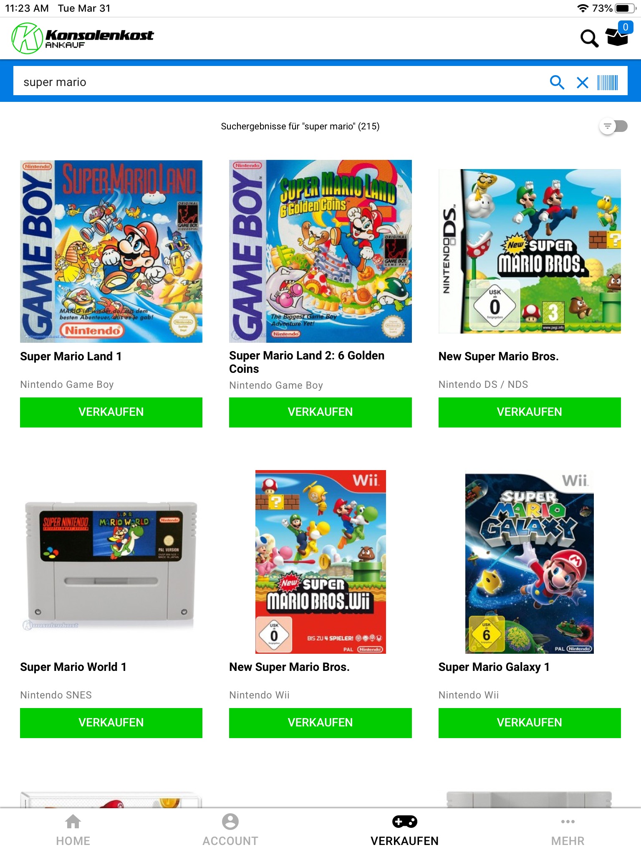Image resolution: width=641 pixels, height=855 pixels.
Task: Tap the Konsolenkost Ankauf logo
Action: pyautogui.click(x=83, y=38)
